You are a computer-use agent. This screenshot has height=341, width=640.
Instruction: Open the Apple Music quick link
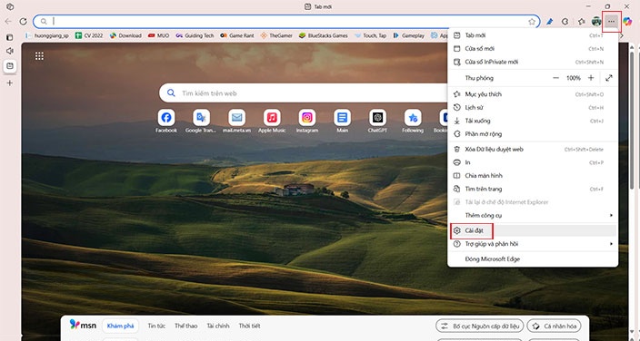[x=272, y=121]
